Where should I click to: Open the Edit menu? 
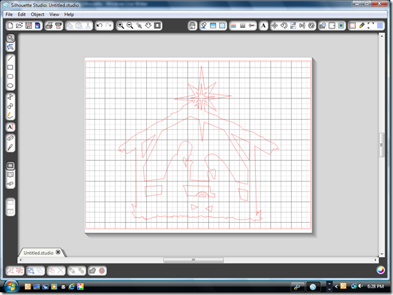(21, 14)
